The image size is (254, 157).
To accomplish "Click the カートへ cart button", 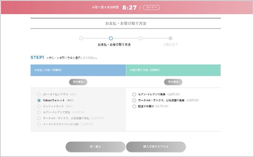I will point(152,7).
